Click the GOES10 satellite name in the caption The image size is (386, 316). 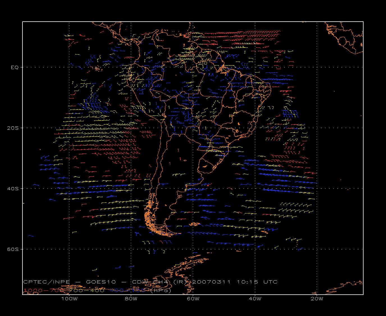[x=101, y=282]
